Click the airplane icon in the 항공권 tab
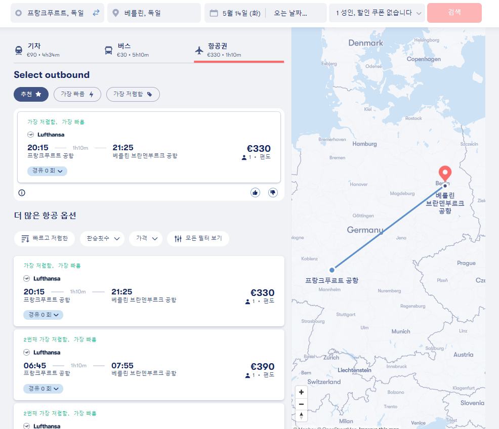The width and height of the screenshot is (499, 429). pos(199,50)
